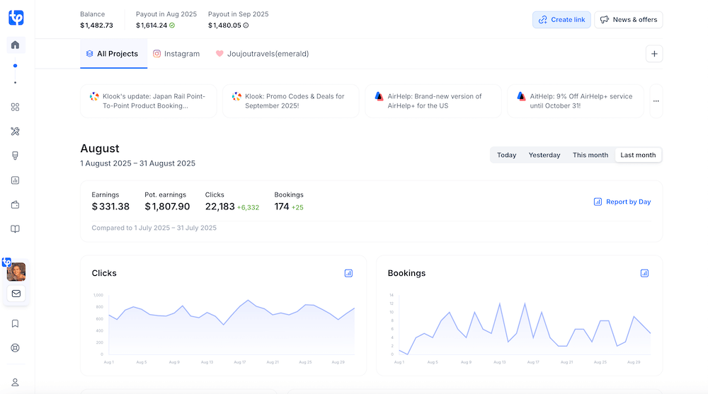Open the mail envelope icon

pos(16,294)
